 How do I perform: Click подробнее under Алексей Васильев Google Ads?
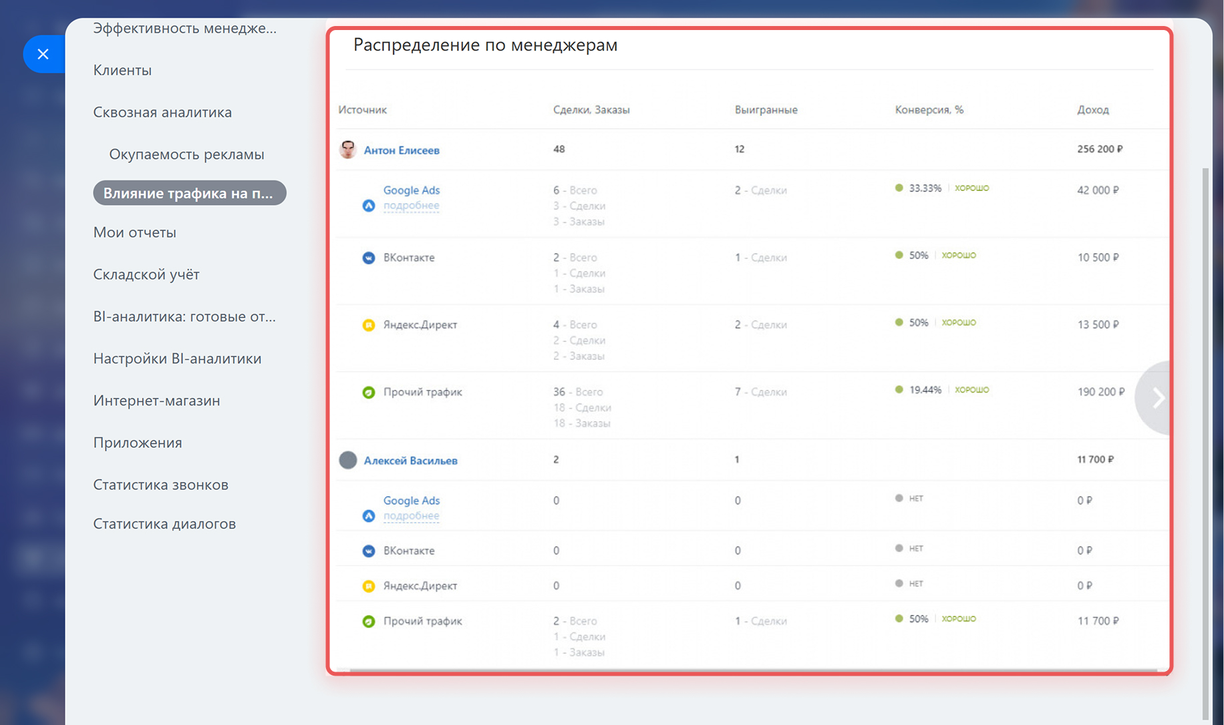click(x=411, y=516)
